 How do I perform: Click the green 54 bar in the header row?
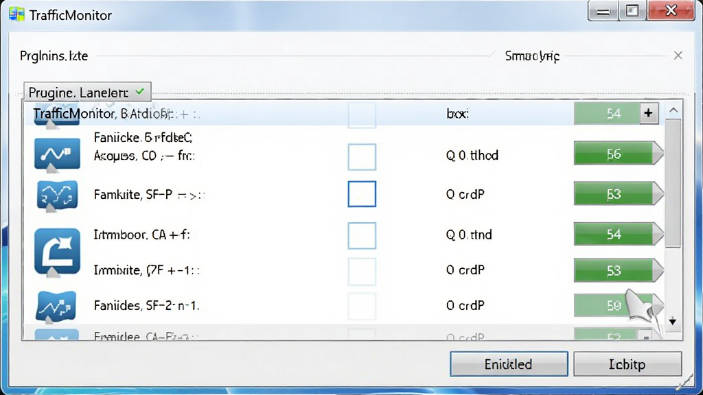pos(607,113)
